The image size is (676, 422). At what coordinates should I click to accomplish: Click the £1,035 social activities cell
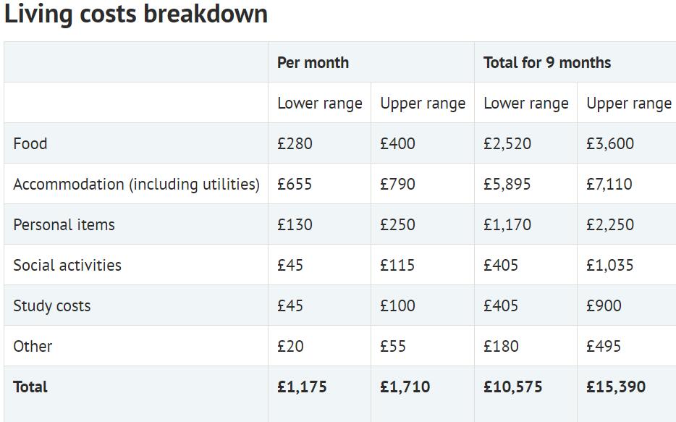click(609, 265)
